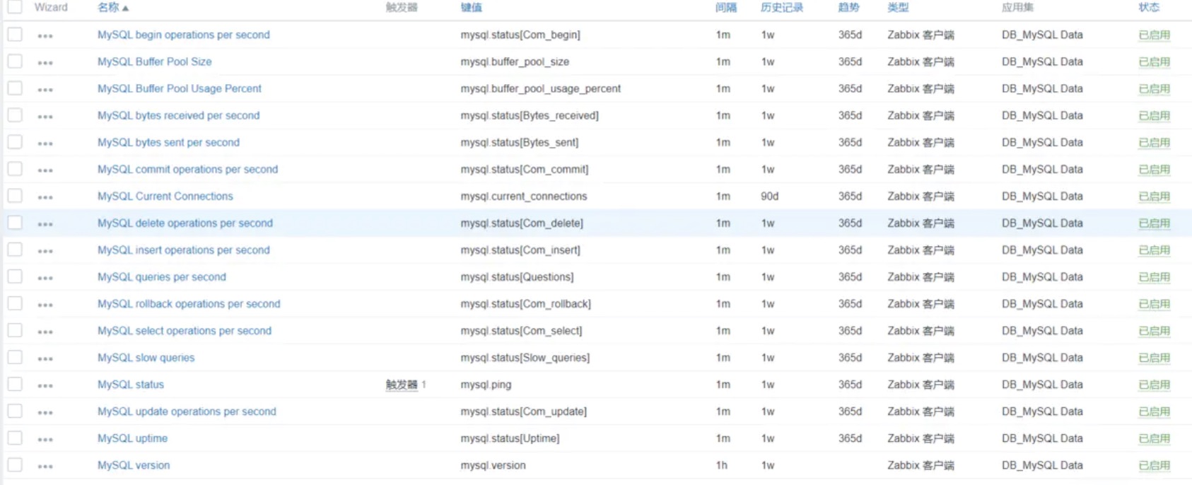The height and width of the screenshot is (485, 1192).
Task: Open wizard menu for MySQL uptime item
Action: pos(45,439)
